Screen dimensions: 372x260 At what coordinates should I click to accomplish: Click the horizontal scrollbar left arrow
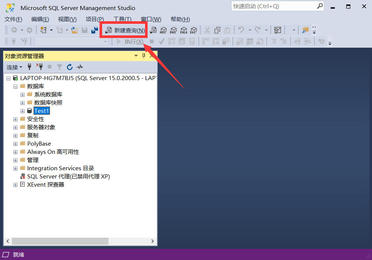pos(8,241)
